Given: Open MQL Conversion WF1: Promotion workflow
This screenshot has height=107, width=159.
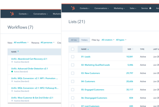Looking at the screenshot, I should point(34,78).
